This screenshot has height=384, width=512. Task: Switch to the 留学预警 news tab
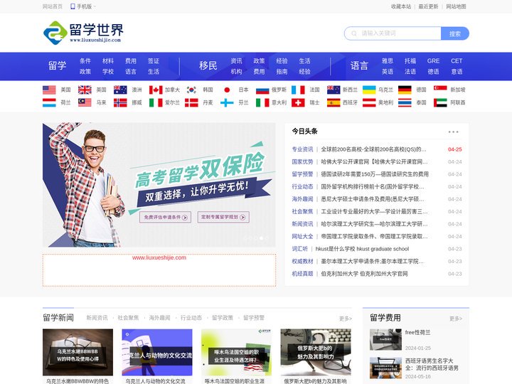tap(254, 318)
